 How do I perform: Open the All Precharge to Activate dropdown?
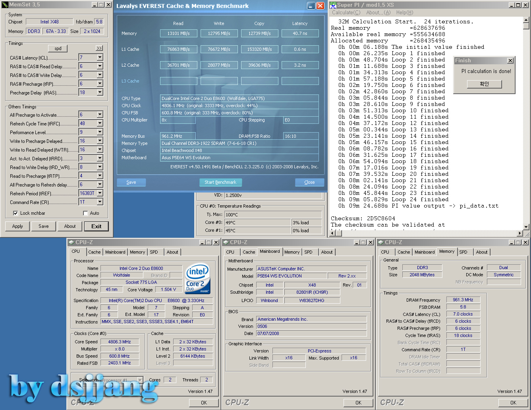pos(100,115)
